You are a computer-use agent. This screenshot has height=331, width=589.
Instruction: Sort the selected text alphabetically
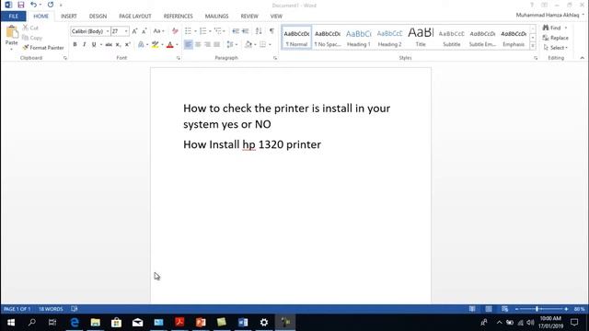pos(259,31)
